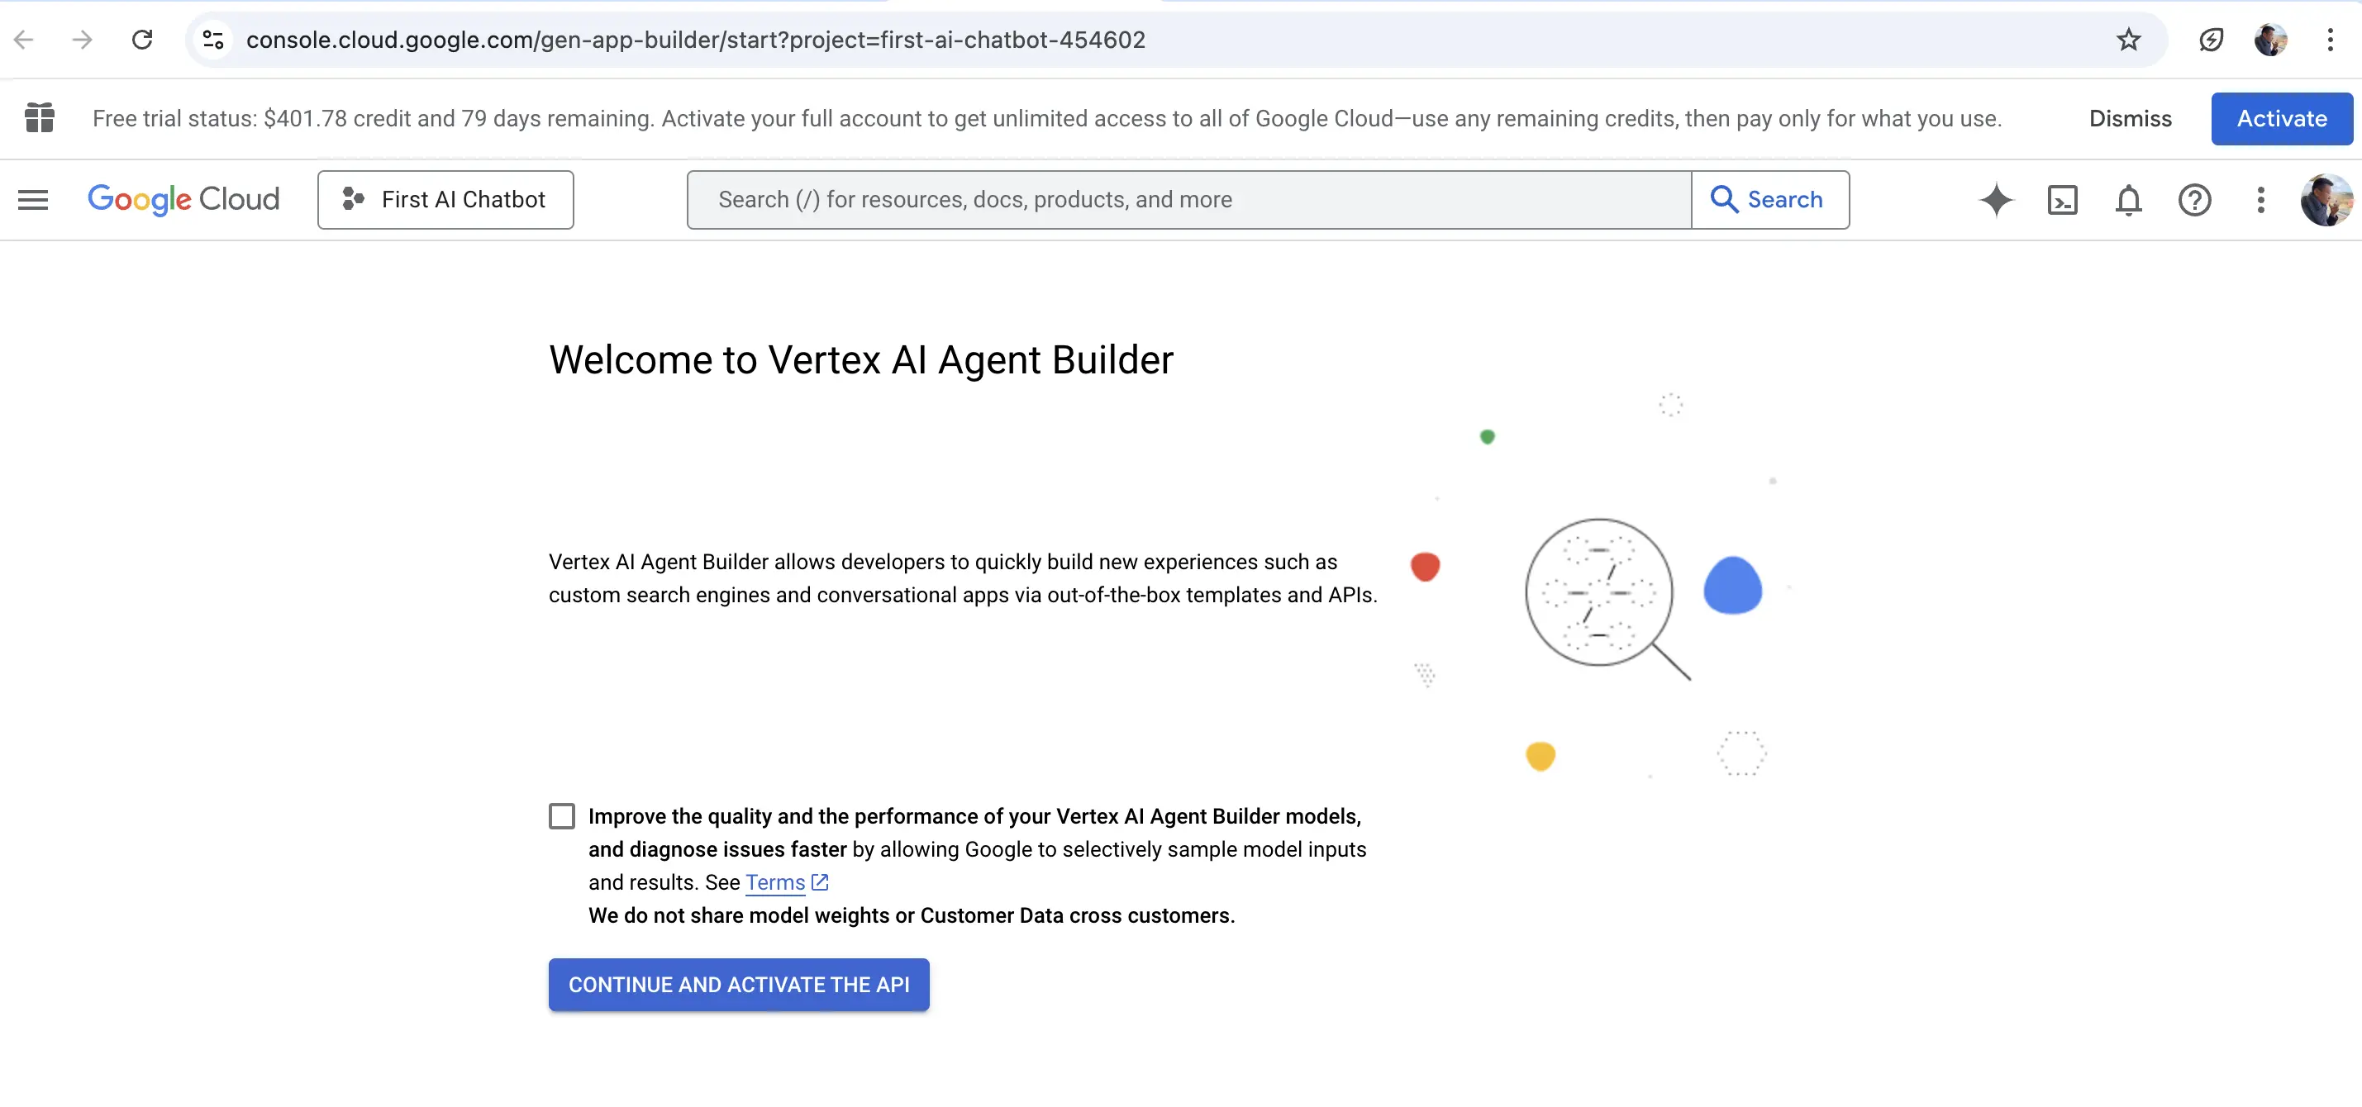
Task: Click the Activate full account button
Action: 2281,118
